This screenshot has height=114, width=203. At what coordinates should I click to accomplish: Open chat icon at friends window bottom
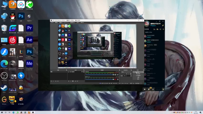145,89
